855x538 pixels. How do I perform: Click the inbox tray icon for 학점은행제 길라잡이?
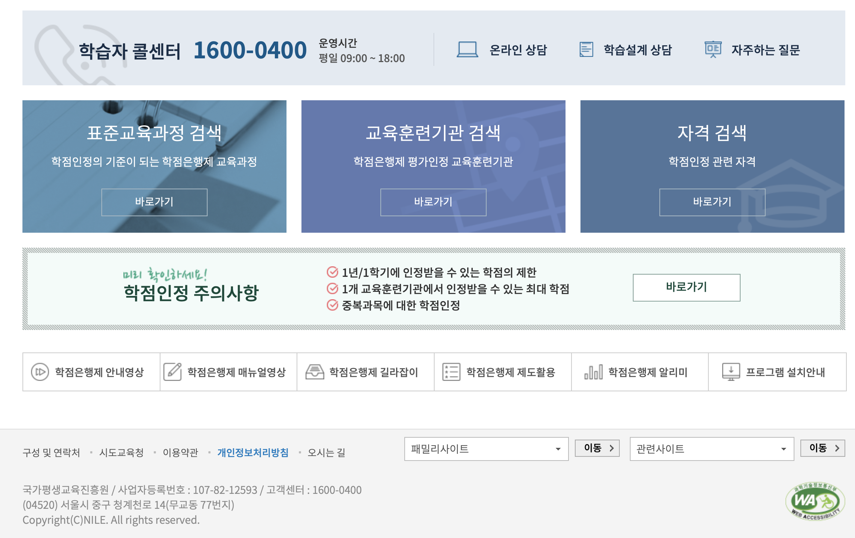pos(315,372)
